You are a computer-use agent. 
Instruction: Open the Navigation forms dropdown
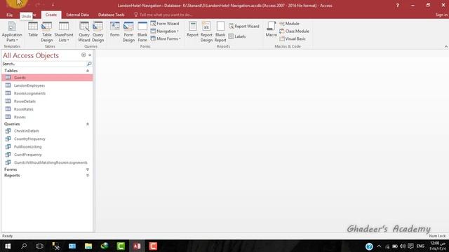click(x=165, y=31)
